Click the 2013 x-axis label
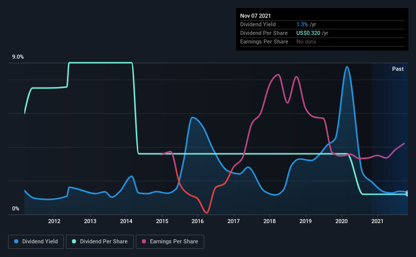The width and height of the screenshot is (416, 257). [x=90, y=221]
